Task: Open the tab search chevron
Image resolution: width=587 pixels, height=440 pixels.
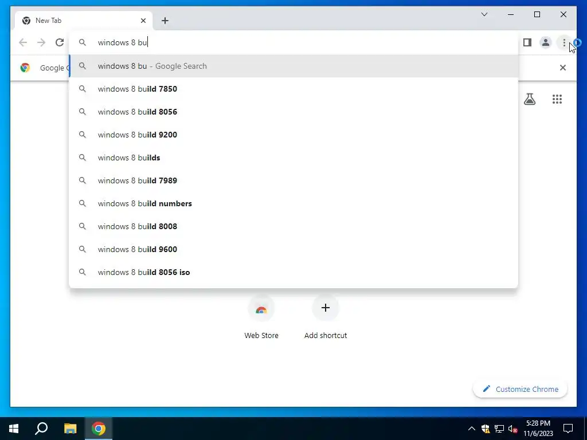Action: pyautogui.click(x=484, y=14)
